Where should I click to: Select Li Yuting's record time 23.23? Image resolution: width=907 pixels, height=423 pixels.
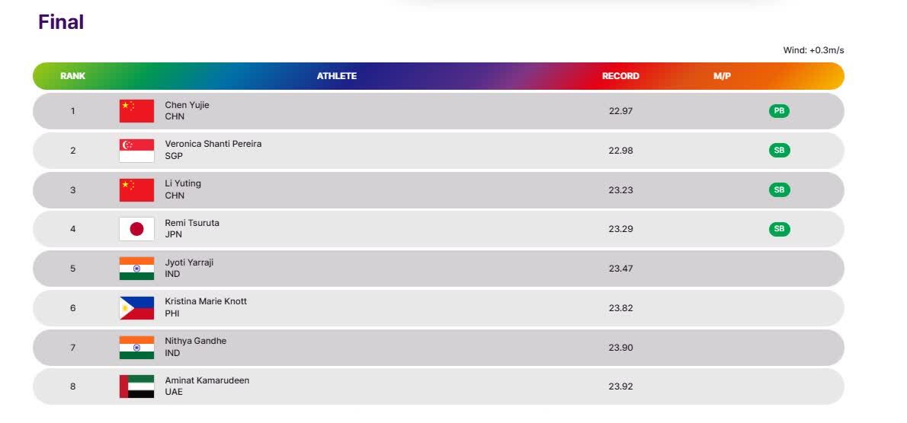pos(620,190)
